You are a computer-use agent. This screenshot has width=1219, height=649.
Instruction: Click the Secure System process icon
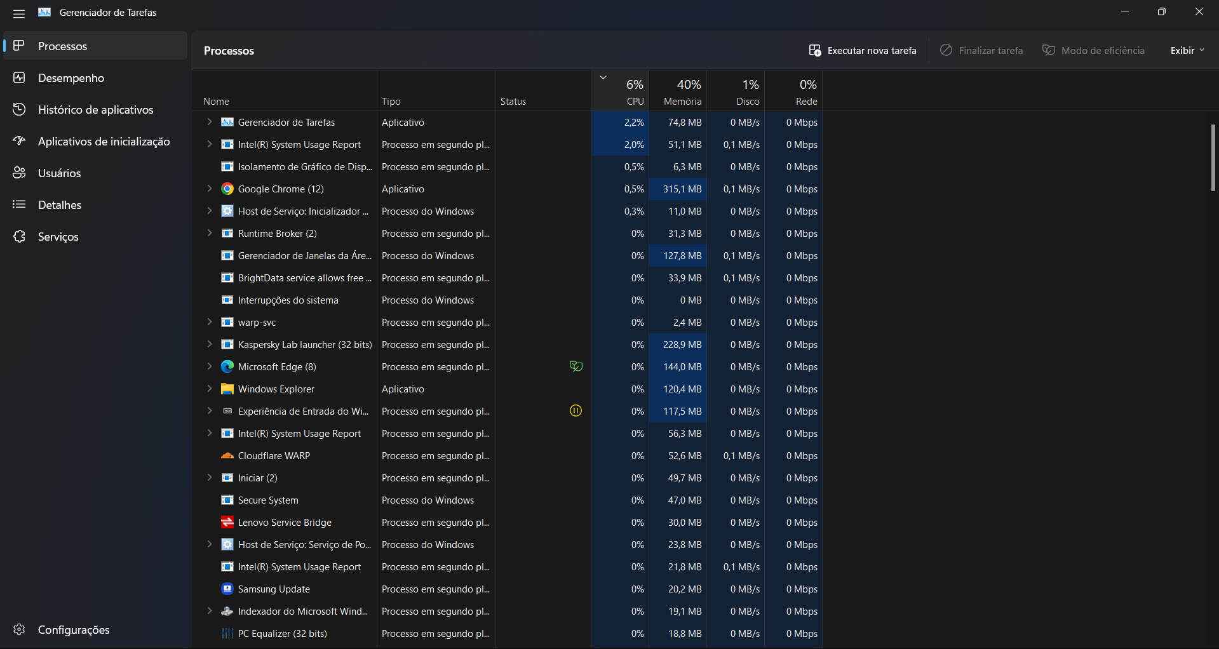pos(227,500)
